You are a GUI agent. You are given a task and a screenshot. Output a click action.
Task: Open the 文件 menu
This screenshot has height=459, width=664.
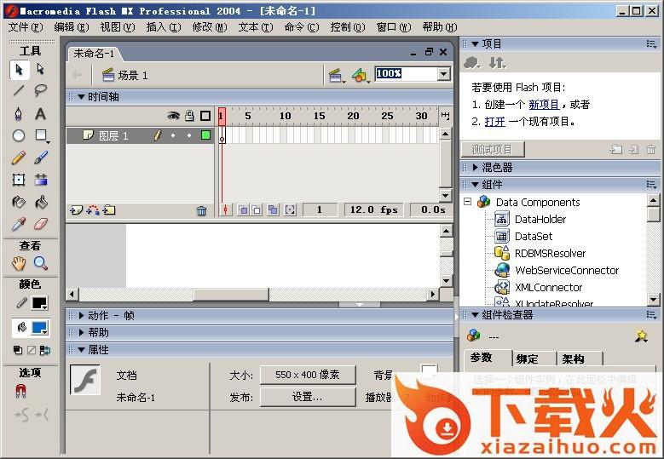26,27
